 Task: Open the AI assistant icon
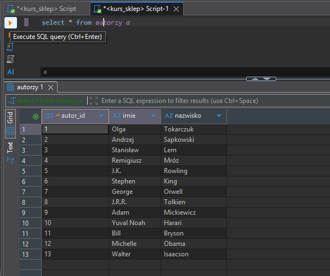coord(10,72)
